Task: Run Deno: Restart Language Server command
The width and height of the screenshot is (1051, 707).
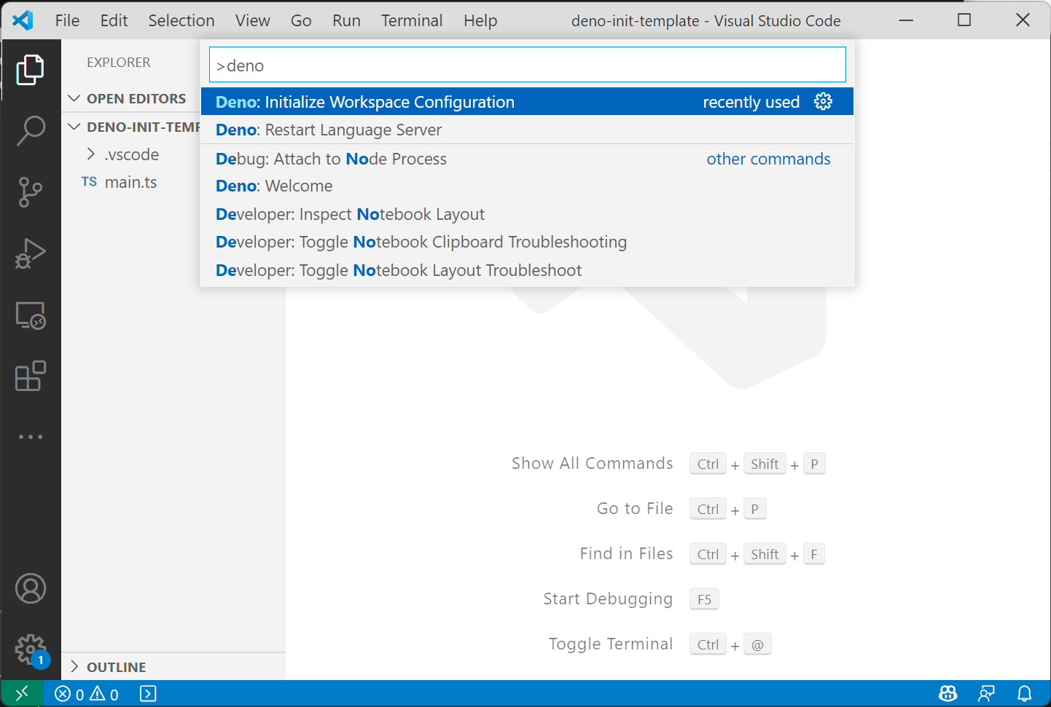Action: tap(328, 130)
